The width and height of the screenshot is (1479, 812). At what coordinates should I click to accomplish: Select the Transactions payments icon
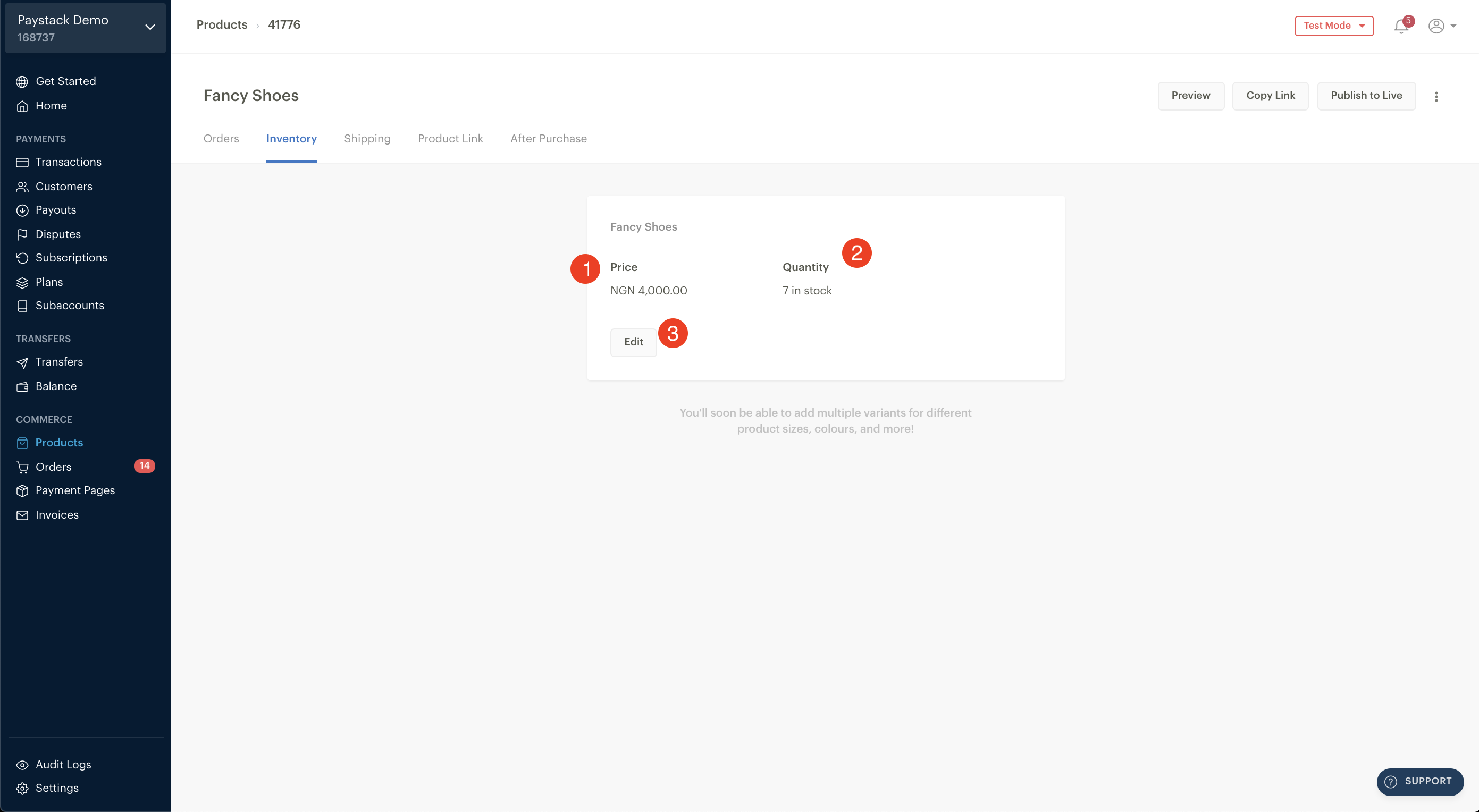coord(22,162)
